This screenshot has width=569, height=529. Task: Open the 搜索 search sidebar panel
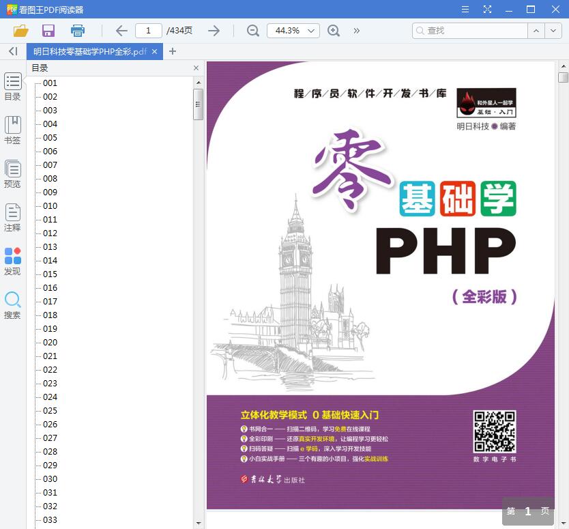point(13,305)
